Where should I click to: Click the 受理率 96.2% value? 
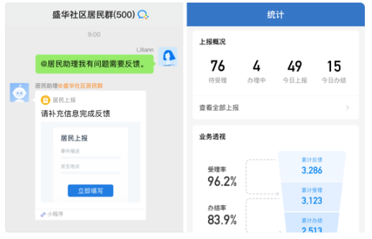[x=222, y=181]
